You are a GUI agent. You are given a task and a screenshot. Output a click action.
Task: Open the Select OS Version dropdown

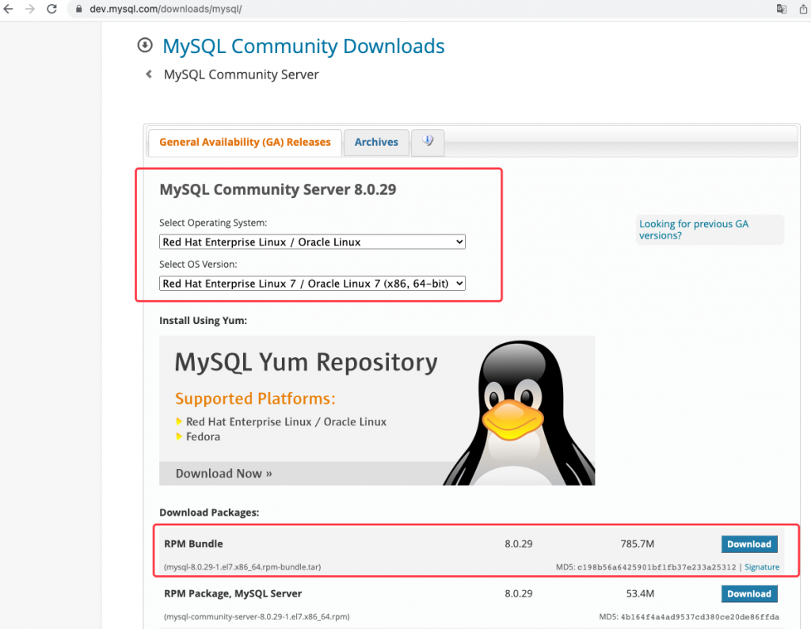coord(312,283)
